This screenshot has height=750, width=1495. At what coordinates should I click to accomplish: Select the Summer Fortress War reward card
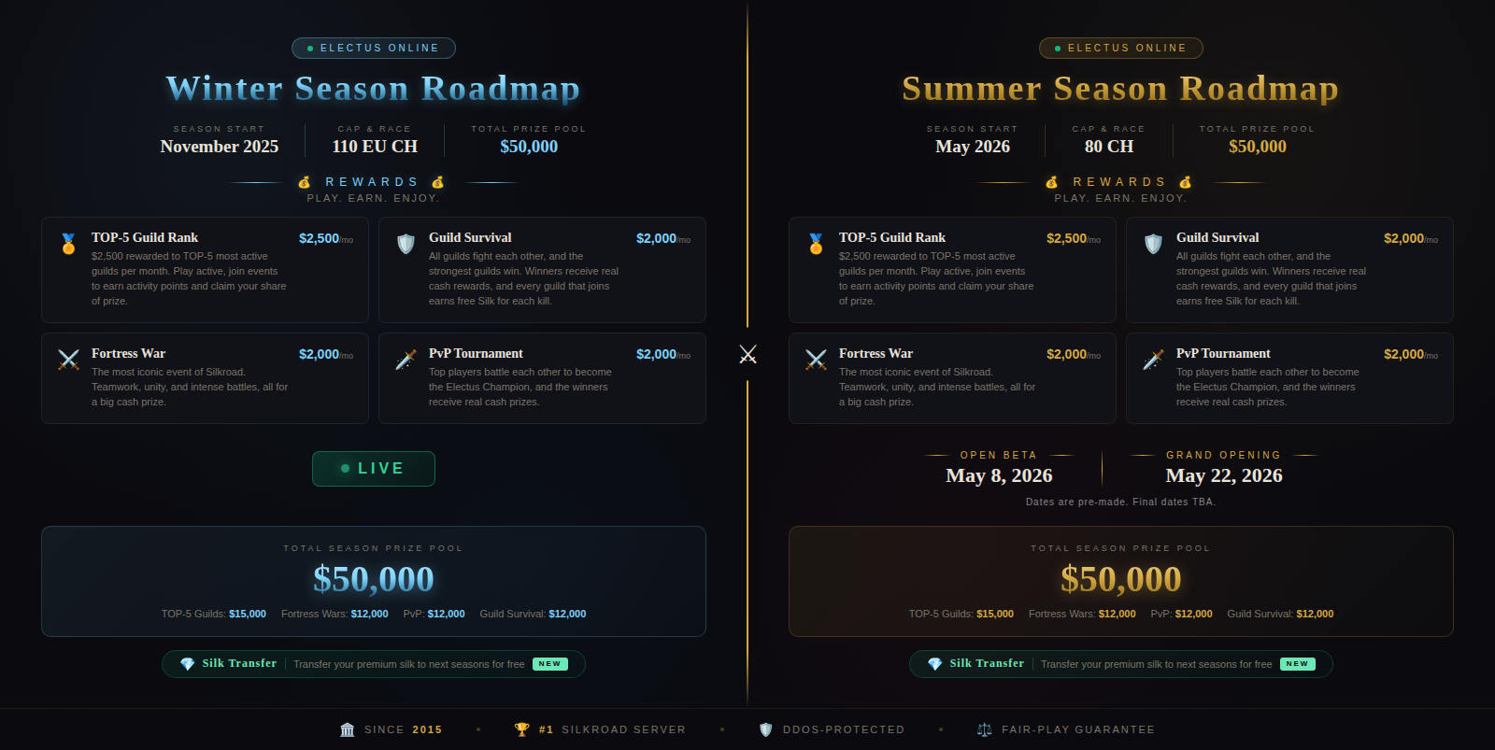tap(952, 378)
